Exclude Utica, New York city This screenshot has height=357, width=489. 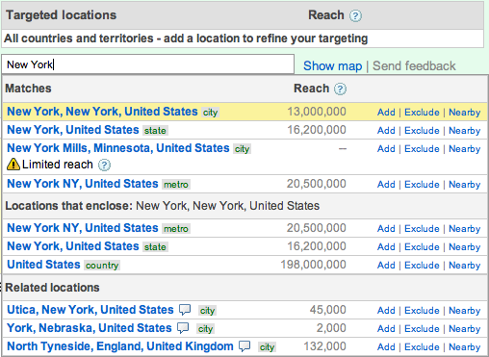click(422, 310)
